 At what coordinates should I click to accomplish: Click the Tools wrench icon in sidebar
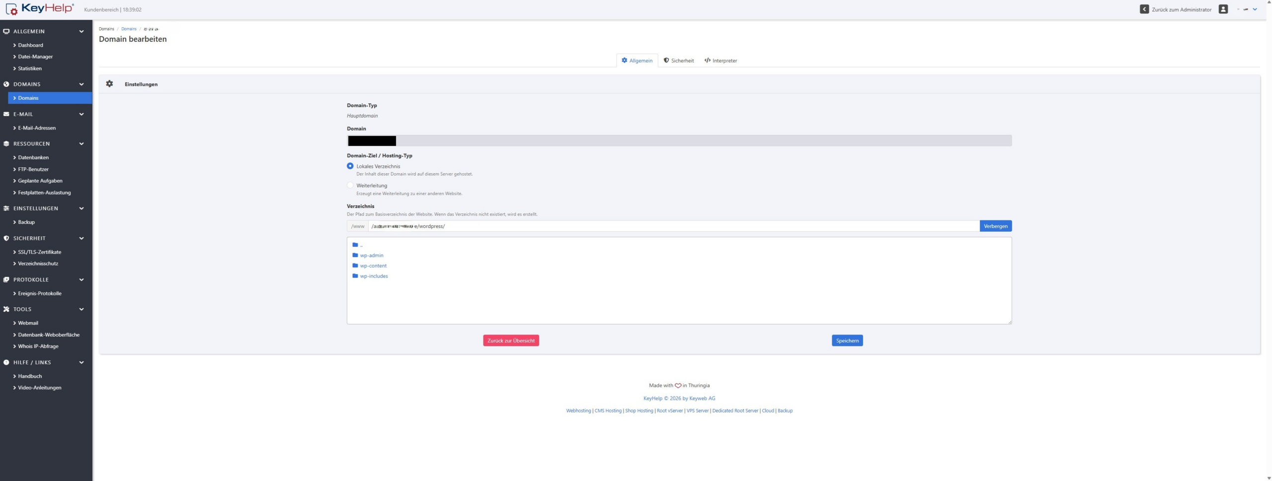(x=6, y=309)
